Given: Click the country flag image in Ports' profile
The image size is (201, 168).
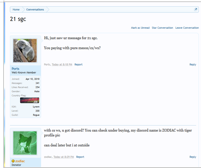Looking at the screenshot, I should (30, 100).
